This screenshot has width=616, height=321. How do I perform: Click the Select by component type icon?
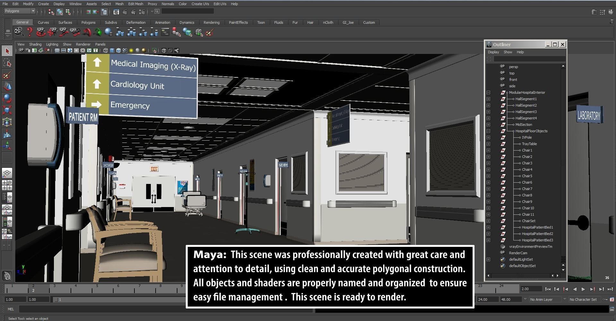coord(68,12)
